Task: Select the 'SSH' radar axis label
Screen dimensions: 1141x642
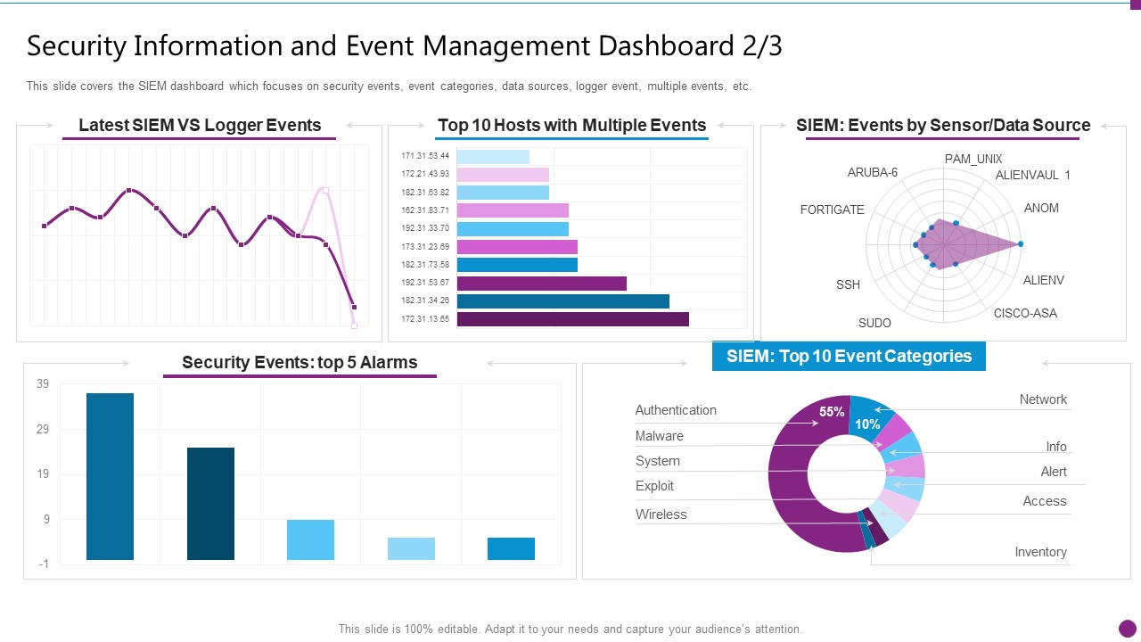Action: pyautogui.click(x=848, y=284)
